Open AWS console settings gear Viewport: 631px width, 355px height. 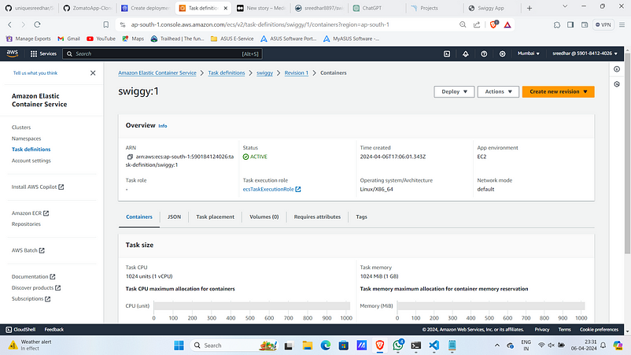pyautogui.click(x=502, y=54)
